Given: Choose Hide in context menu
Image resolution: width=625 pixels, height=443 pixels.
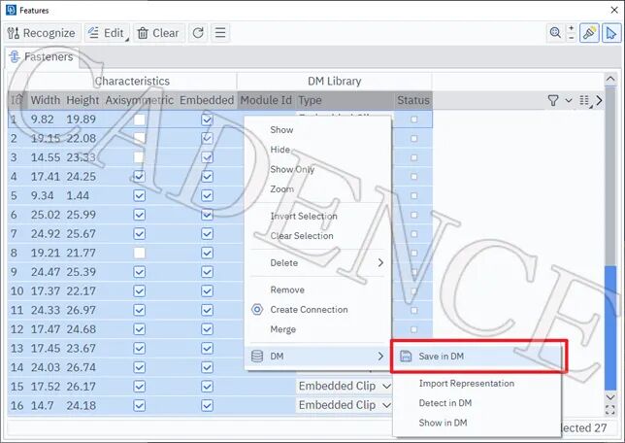Looking at the screenshot, I should (x=317, y=150).
